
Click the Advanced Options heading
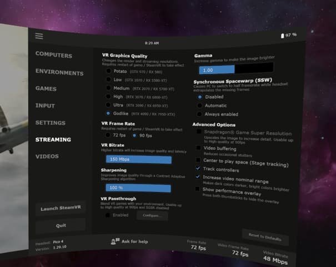click(214, 125)
